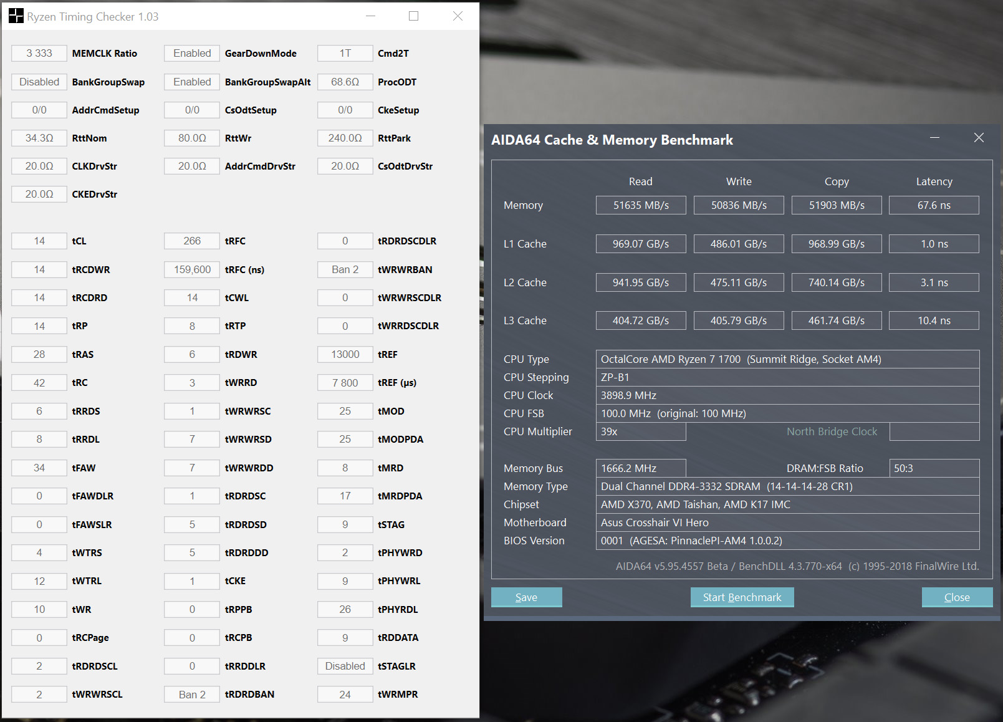Select the tMRDPDA value 17
The image size is (1003, 722).
pyautogui.click(x=345, y=496)
